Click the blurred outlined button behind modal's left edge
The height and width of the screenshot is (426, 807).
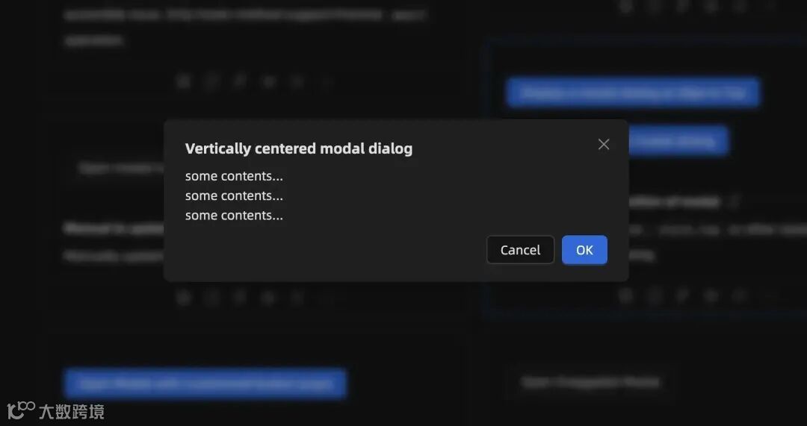coord(117,168)
